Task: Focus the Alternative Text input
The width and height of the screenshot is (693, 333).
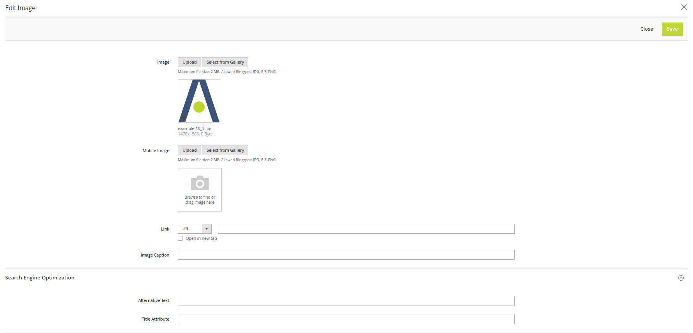Action: click(x=346, y=301)
